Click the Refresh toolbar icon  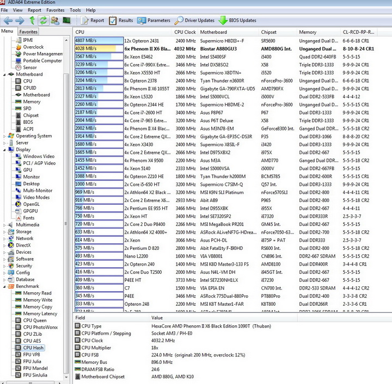click(x=43, y=20)
